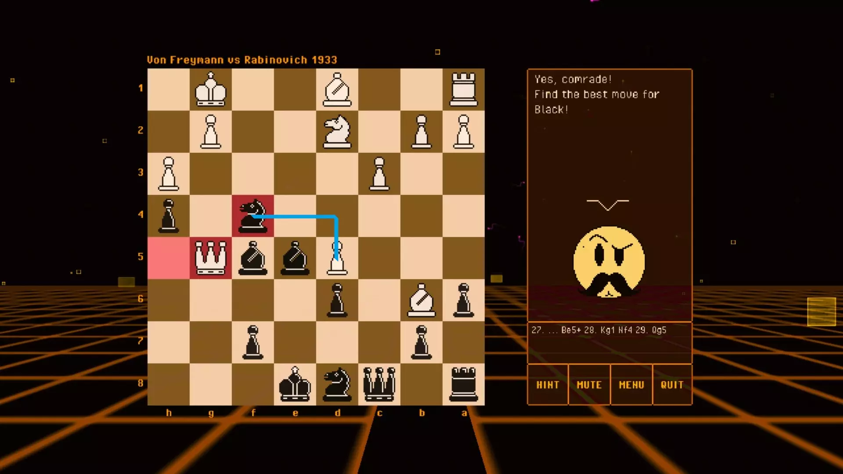Mute the game sound
This screenshot has width=843, height=474.
(589, 385)
